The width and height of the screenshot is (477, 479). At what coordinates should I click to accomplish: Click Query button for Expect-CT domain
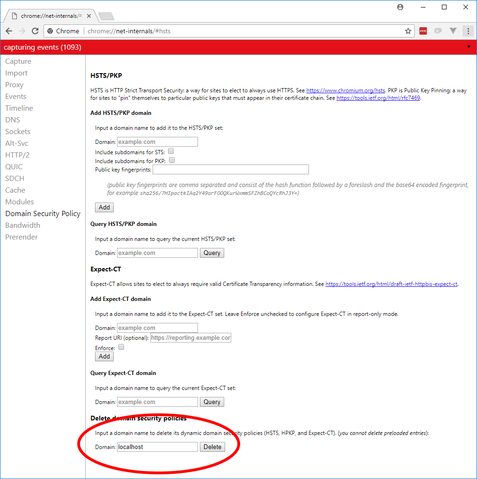212,402
